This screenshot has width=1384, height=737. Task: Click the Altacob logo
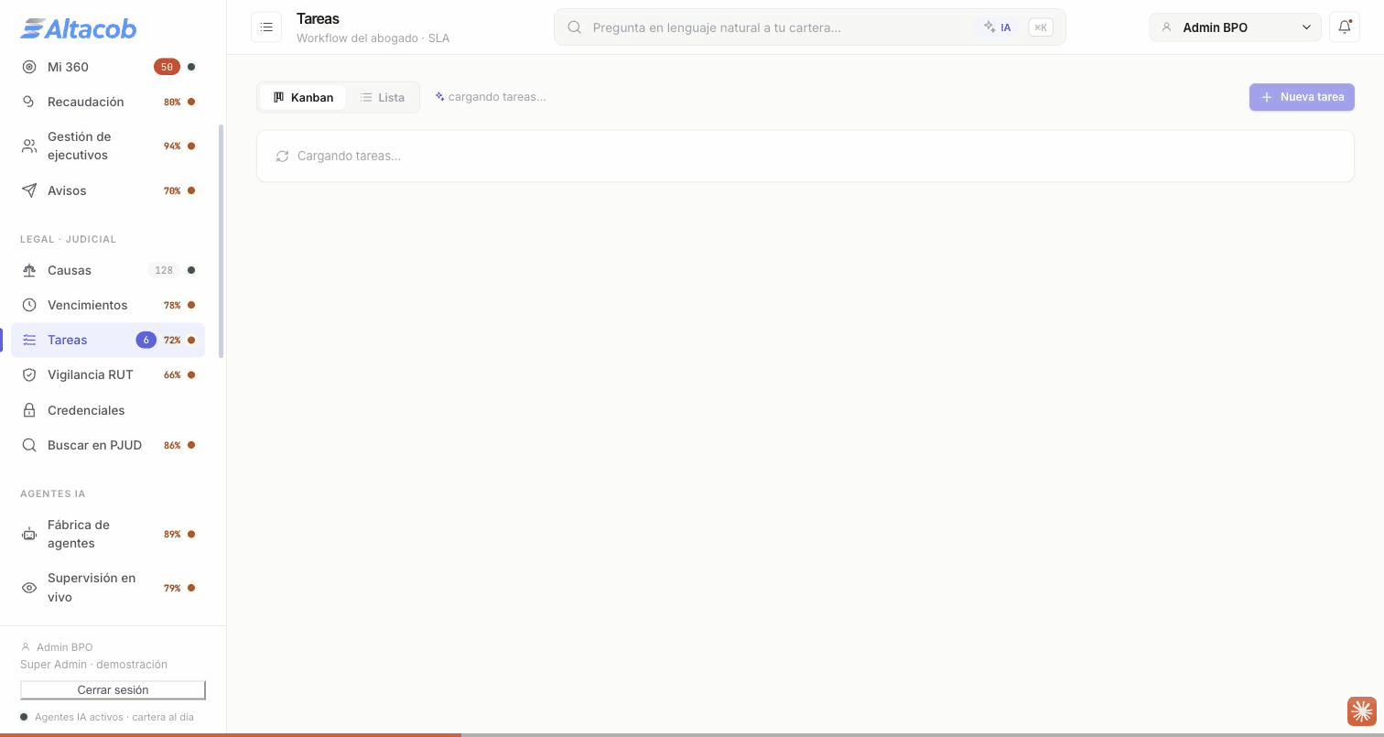coord(79,28)
